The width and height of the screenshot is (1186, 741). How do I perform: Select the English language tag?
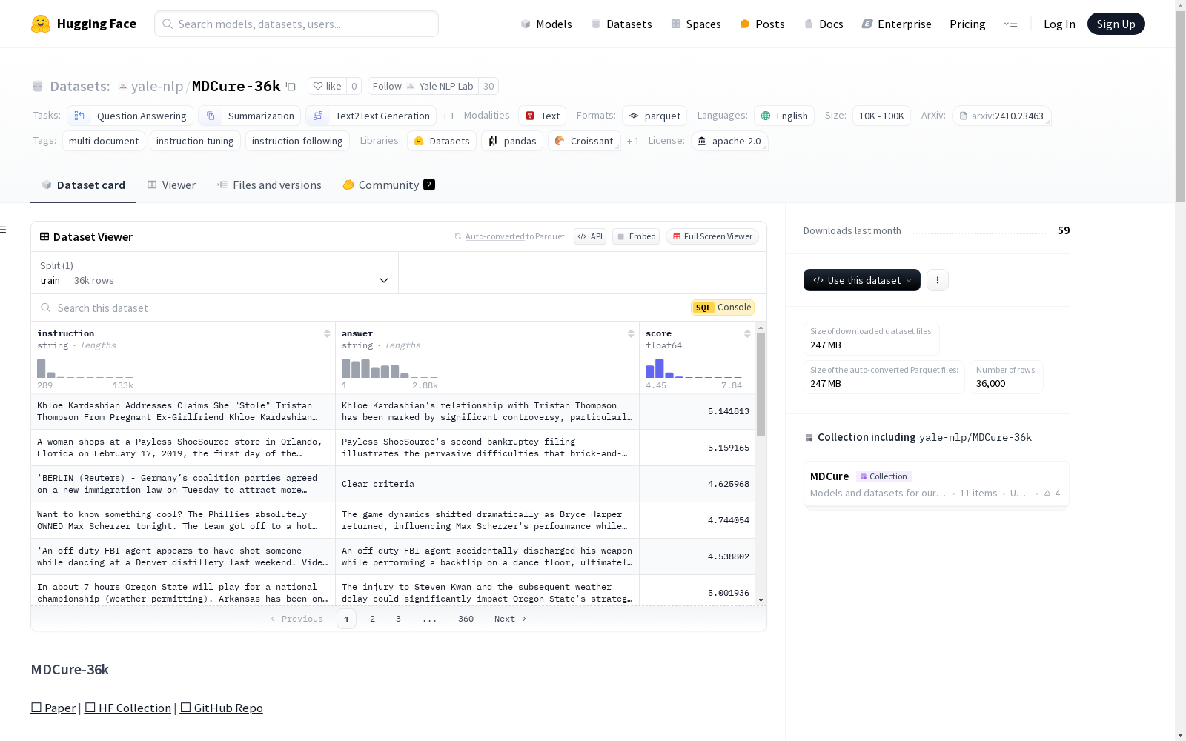point(784,116)
